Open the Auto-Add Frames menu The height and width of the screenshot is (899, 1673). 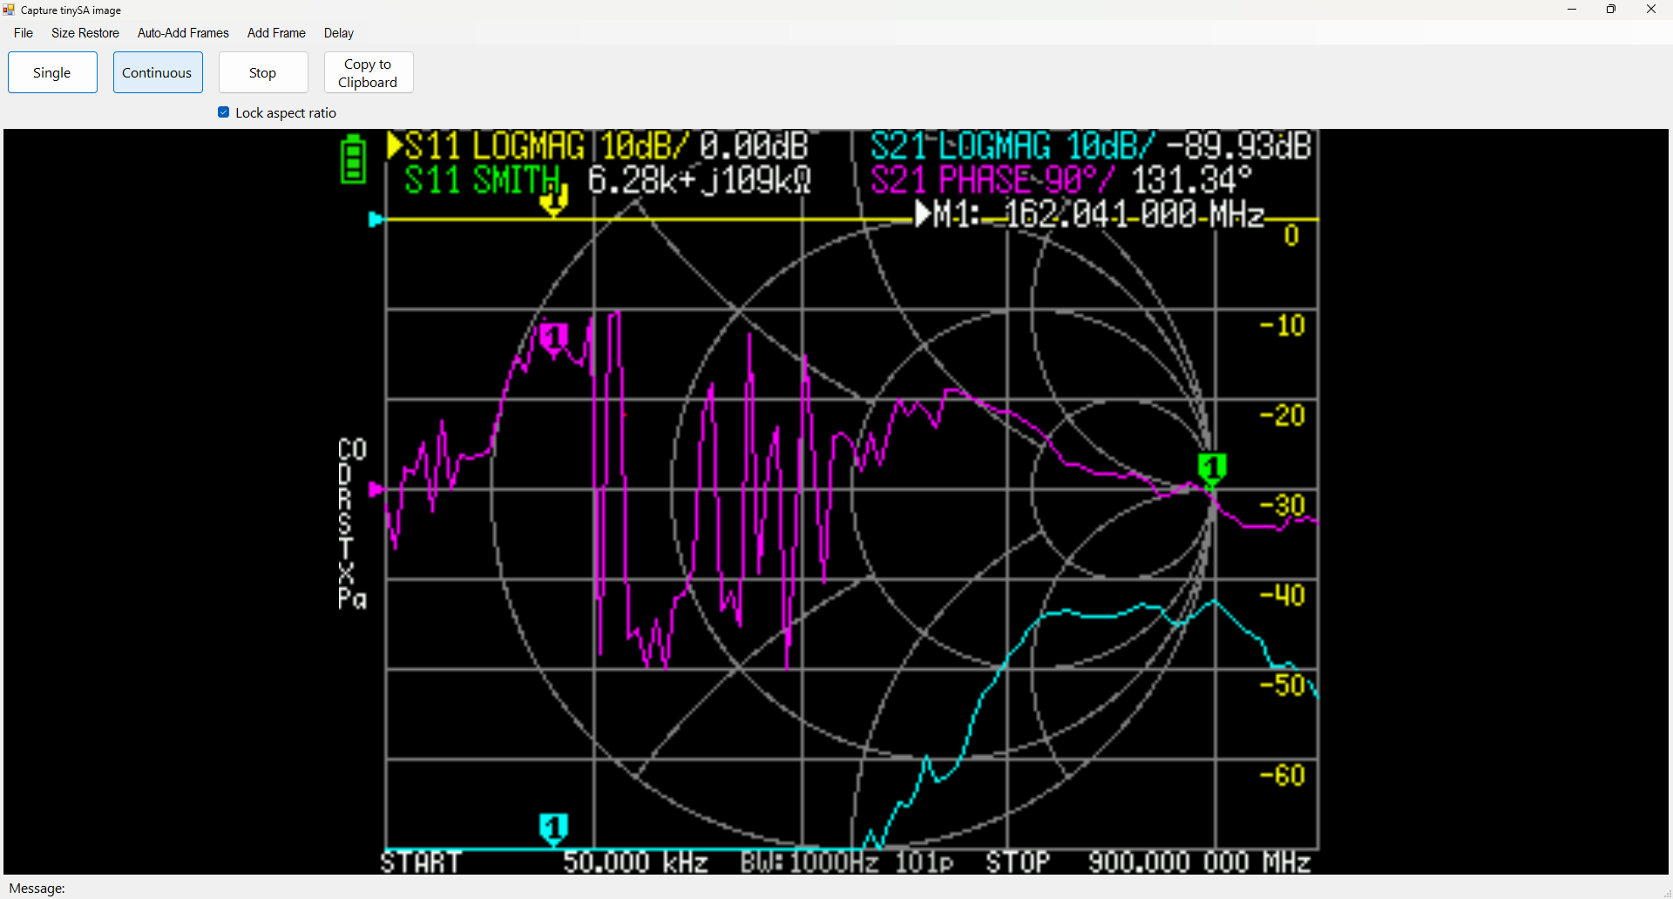coord(183,33)
